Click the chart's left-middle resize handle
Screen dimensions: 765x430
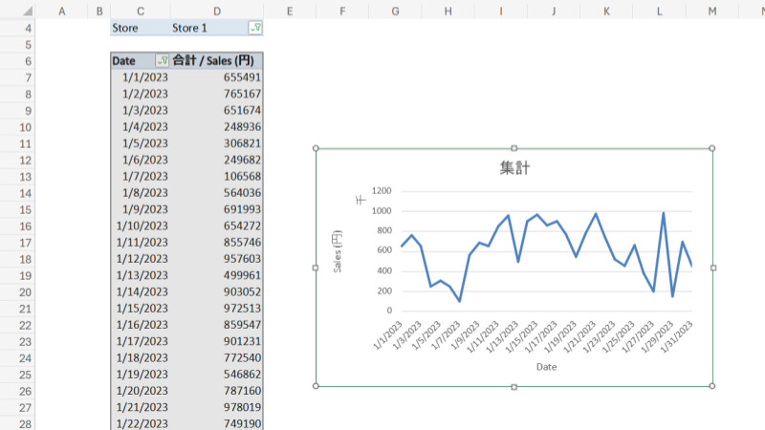(316, 268)
